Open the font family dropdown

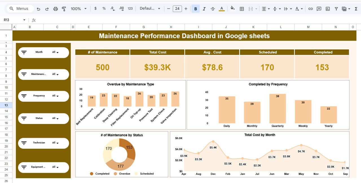coord(150,9)
